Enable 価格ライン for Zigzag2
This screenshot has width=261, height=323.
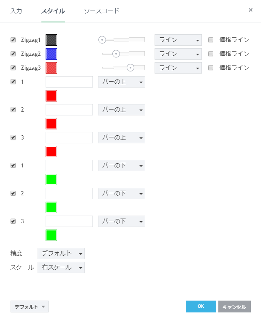[211, 54]
